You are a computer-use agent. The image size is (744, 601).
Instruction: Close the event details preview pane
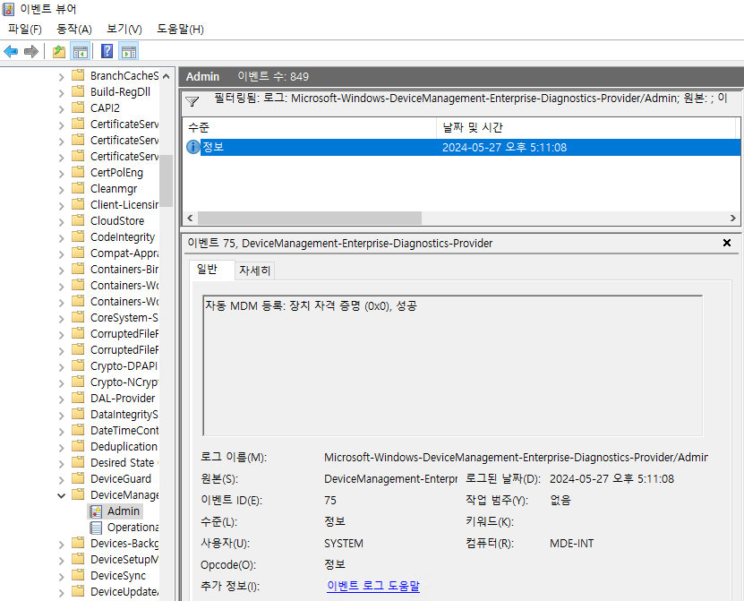726,243
